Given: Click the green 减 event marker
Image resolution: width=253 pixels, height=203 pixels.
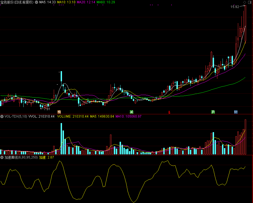Looking at the screenshot, I should click(131, 112).
